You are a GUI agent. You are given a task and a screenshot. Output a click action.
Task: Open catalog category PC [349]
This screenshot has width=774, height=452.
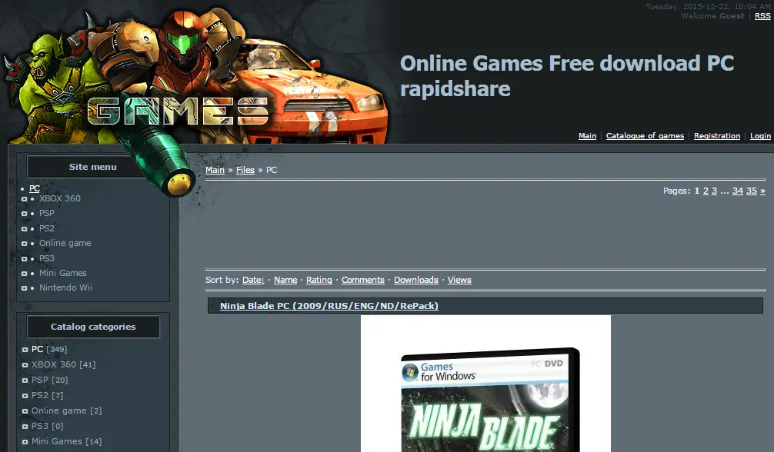[49, 349]
